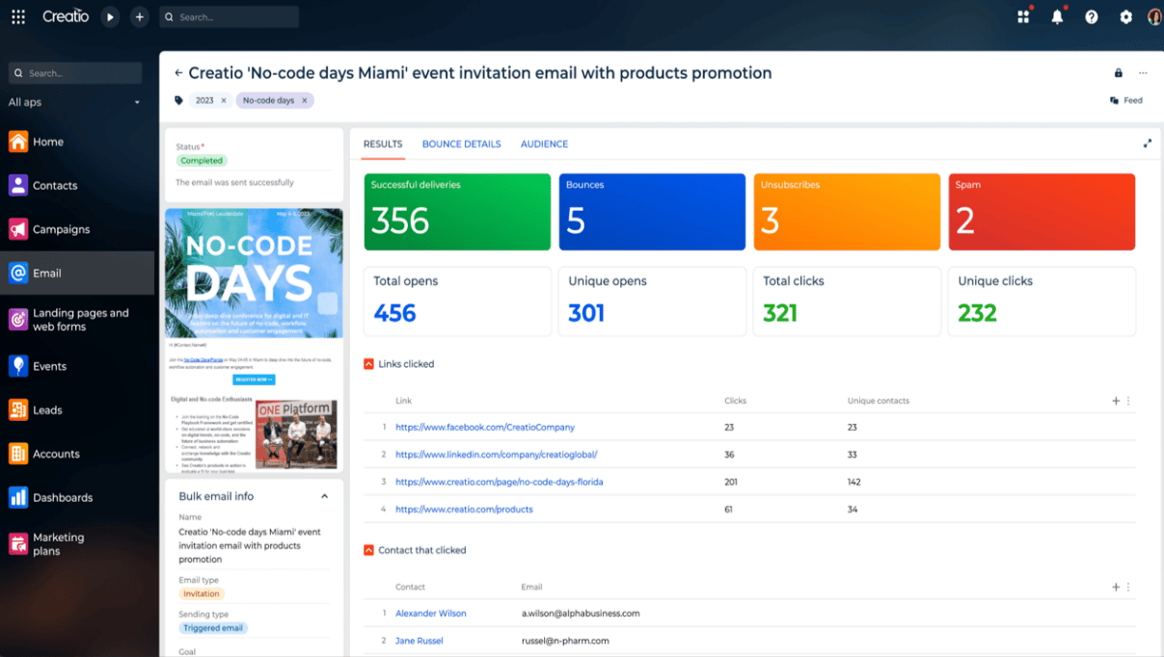Viewport: 1164px width, 657px height.
Task: Click the Bounces tile
Action: [653, 212]
